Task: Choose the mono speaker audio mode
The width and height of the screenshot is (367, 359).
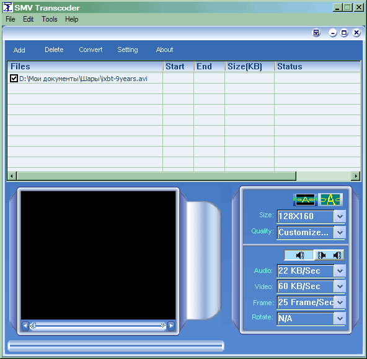Action: [299, 255]
